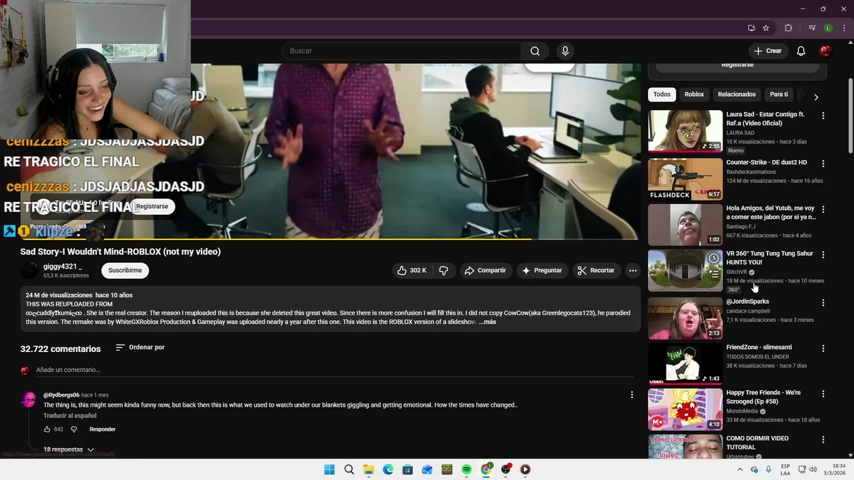Image resolution: width=854 pixels, height=480 pixels.
Task: Click Registrarse button on video overlay
Action: (152, 207)
